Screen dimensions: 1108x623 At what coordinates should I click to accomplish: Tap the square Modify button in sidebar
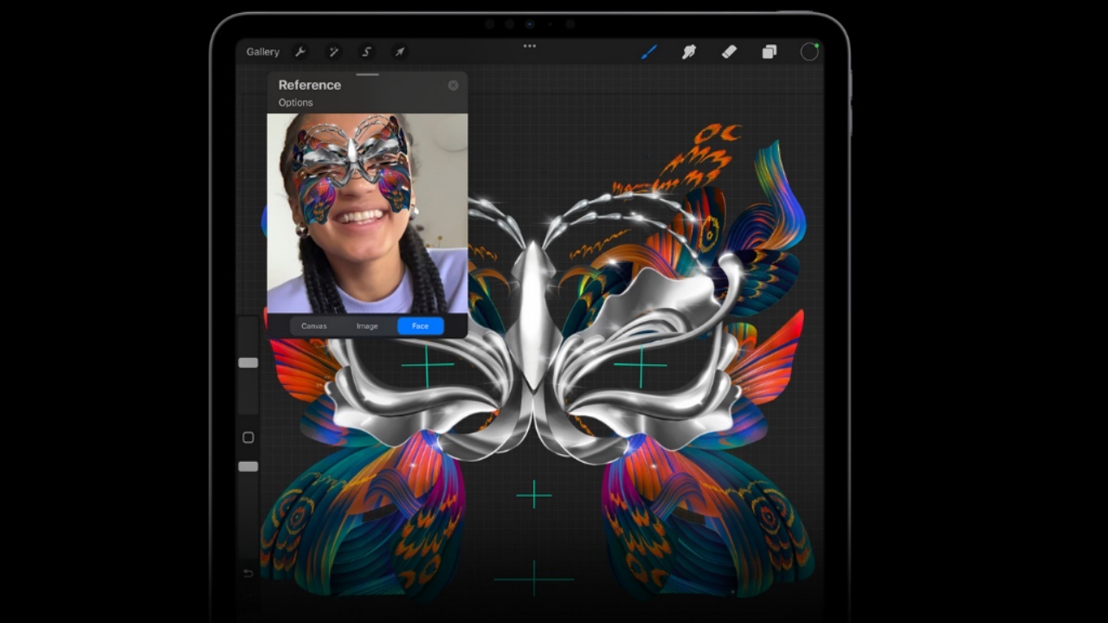tap(248, 438)
